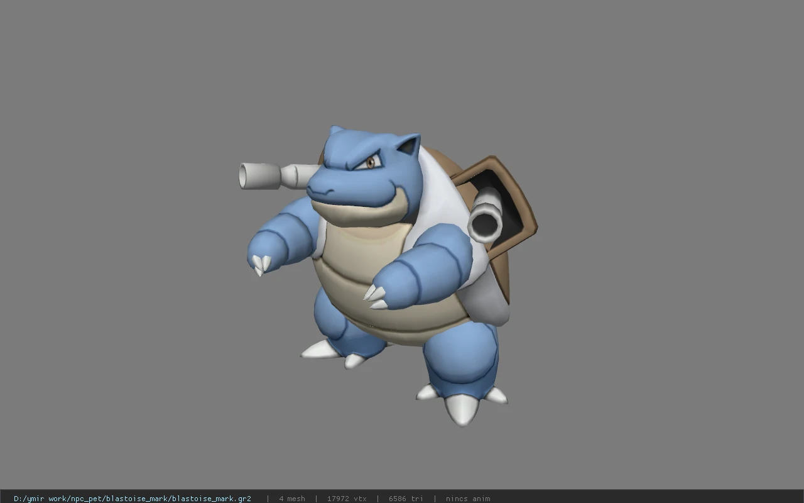Click the '6586 tri' triangle count entry

click(x=406, y=499)
